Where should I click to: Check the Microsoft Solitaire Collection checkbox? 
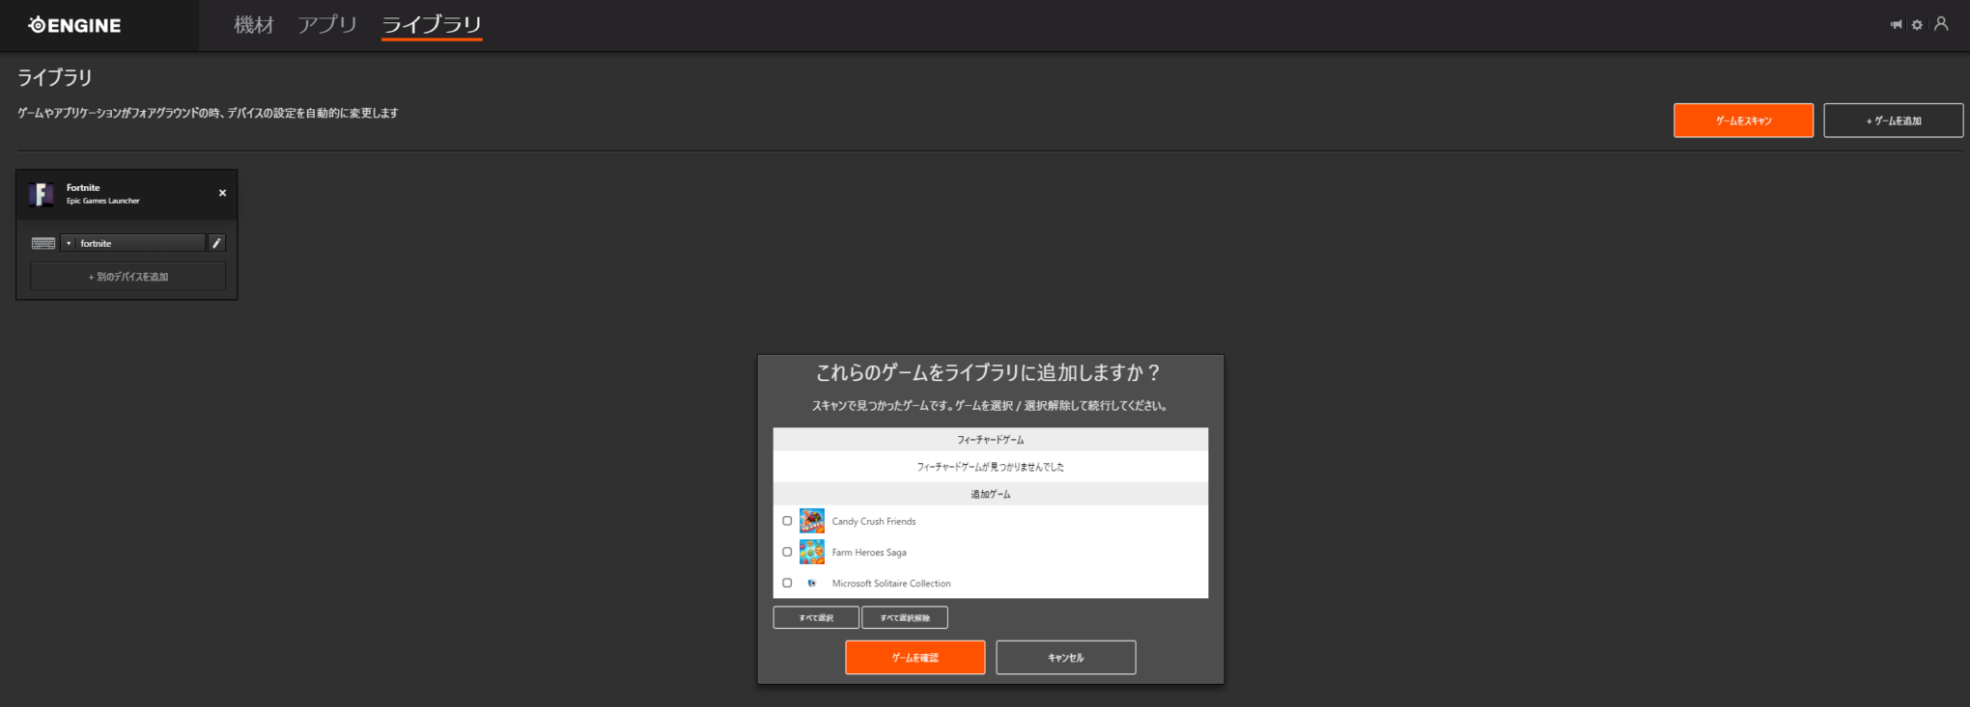click(787, 583)
